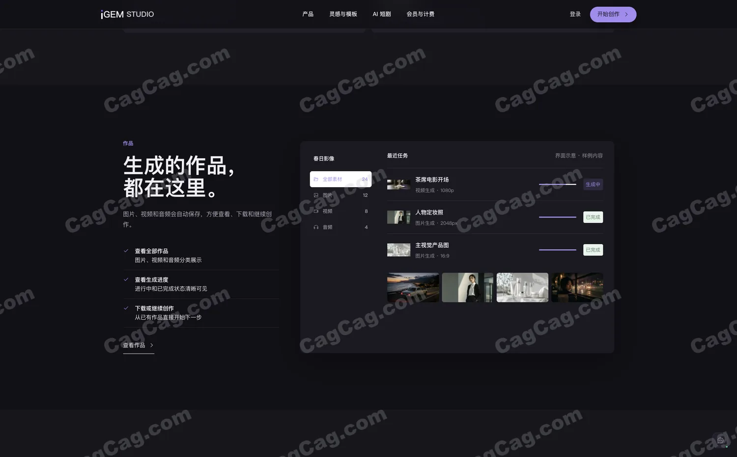Viewport: 737px width, 457px height.
Task: Open 会员与计费 in the navbar
Action: (420, 14)
